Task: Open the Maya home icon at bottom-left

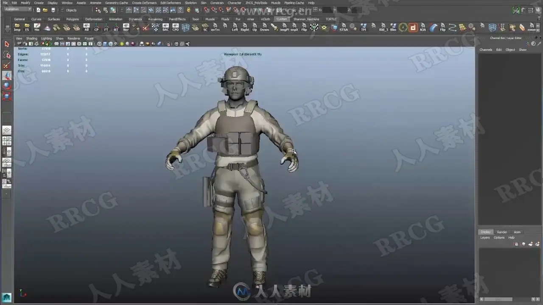Action: click(x=6, y=297)
